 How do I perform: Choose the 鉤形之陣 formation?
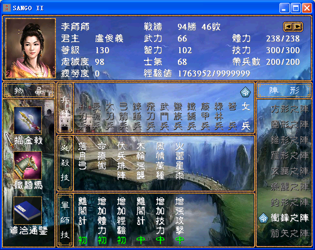[x=290, y=202]
